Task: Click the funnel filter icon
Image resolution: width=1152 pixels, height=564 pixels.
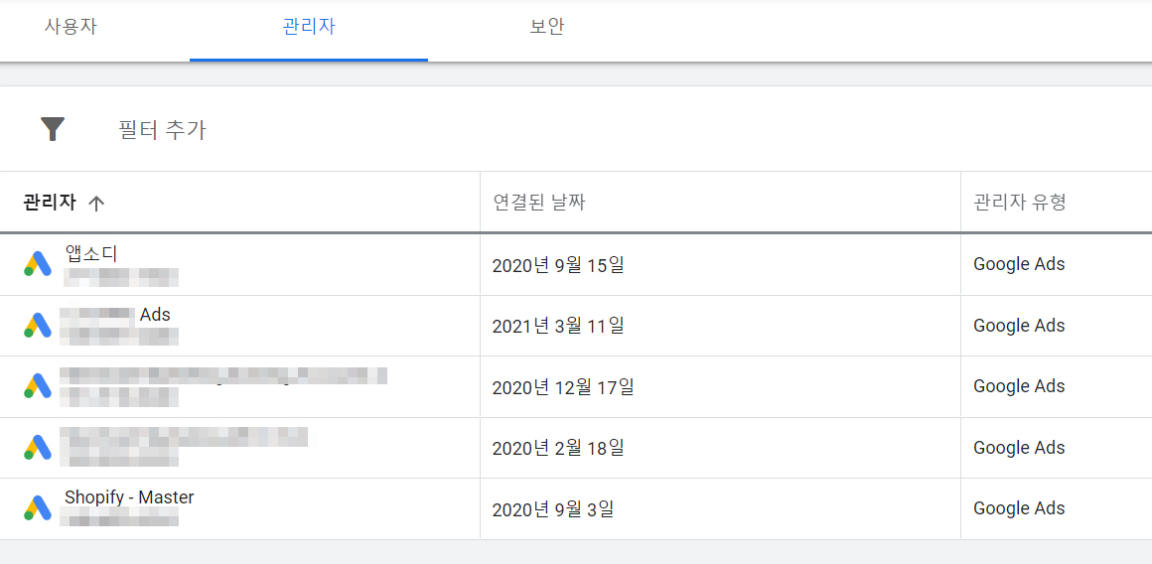Action: pos(53,129)
